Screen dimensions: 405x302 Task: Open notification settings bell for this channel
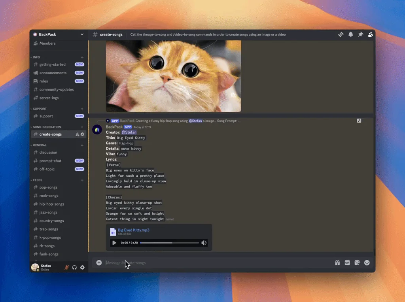(350, 34)
